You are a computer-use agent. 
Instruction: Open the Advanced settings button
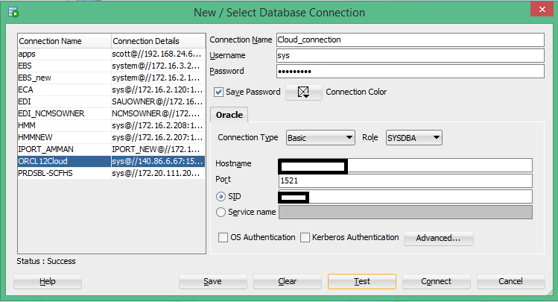pos(438,239)
